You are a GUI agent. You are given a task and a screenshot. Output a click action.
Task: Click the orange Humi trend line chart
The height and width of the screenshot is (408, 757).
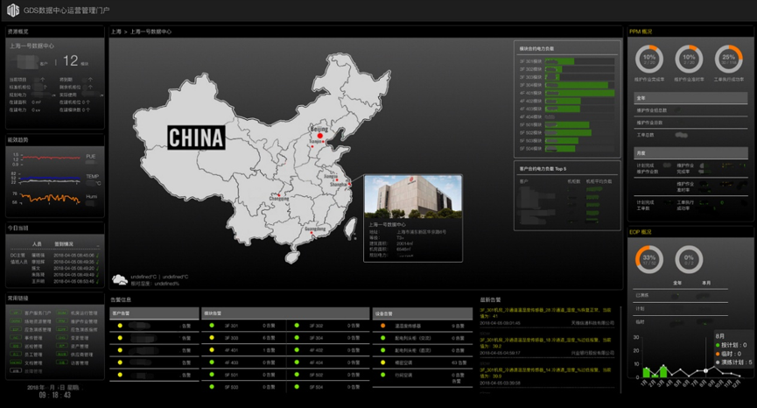click(50, 198)
